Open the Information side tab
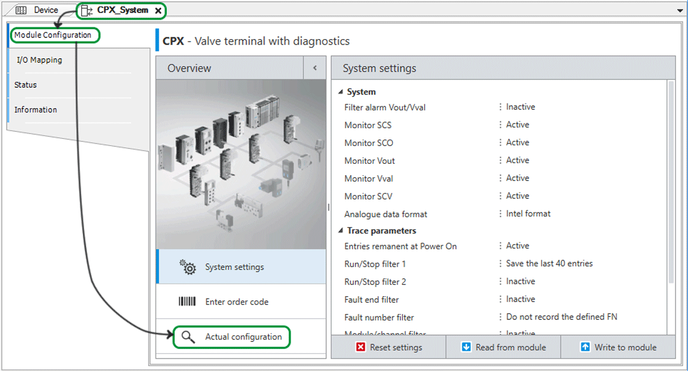 click(x=36, y=110)
